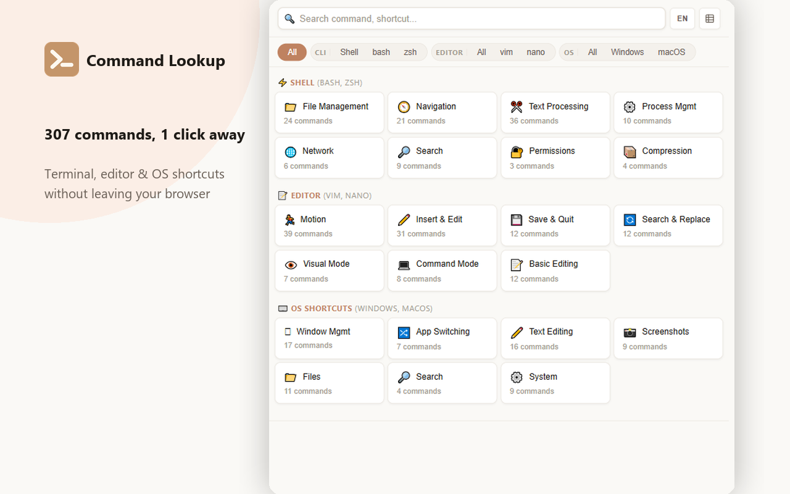Click the camera icon on Screenshots

(630, 333)
